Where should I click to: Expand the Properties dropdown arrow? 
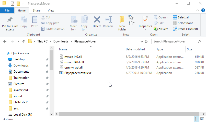[x=145, y=29]
